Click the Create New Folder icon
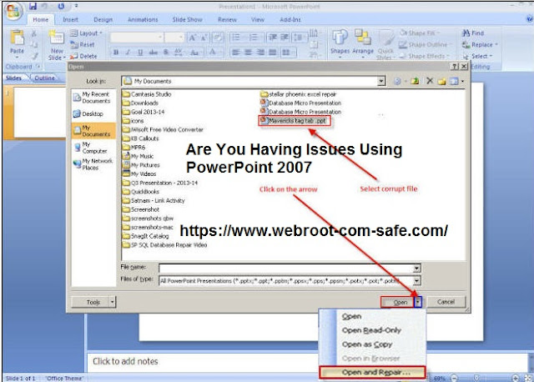The image size is (534, 382). (x=441, y=81)
